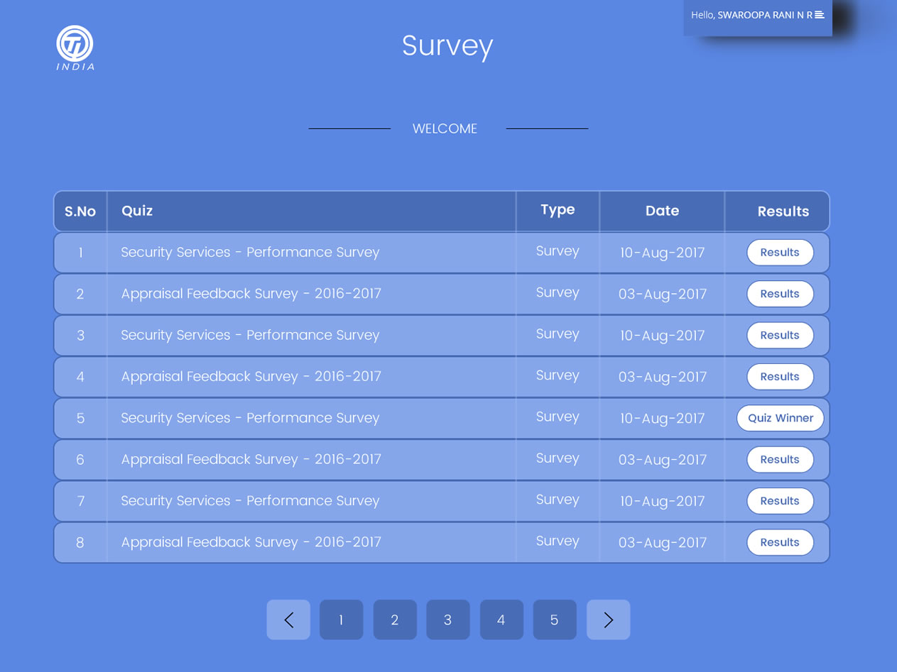The image size is (897, 672).
Task: Go to page 5
Action: click(555, 619)
